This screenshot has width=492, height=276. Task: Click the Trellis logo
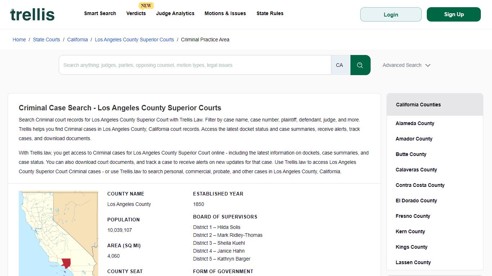(x=32, y=14)
